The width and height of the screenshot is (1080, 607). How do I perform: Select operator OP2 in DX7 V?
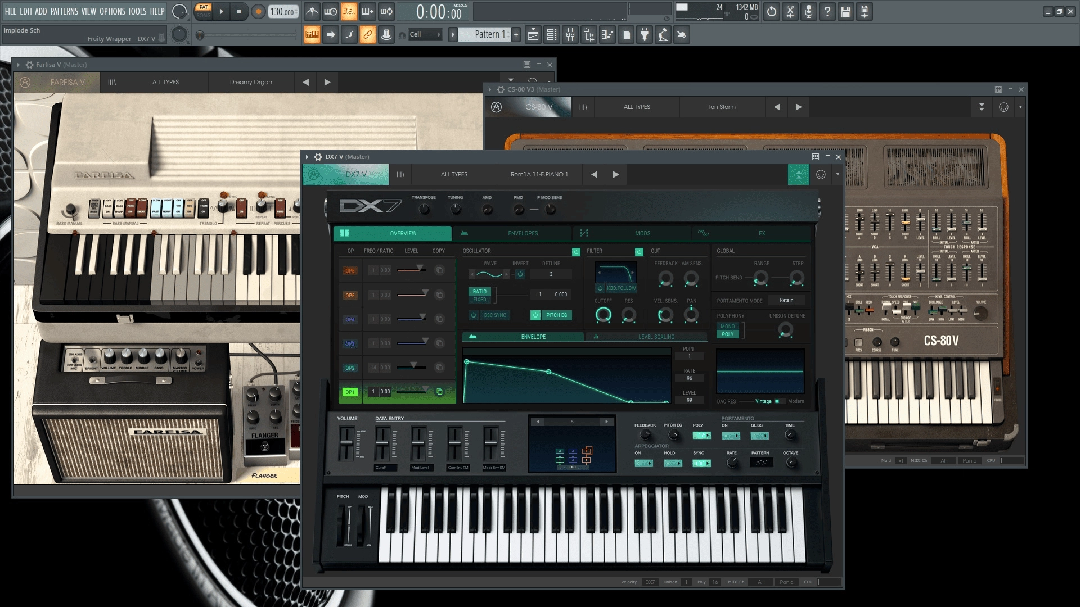pyautogui.click(x=350, y=368)
